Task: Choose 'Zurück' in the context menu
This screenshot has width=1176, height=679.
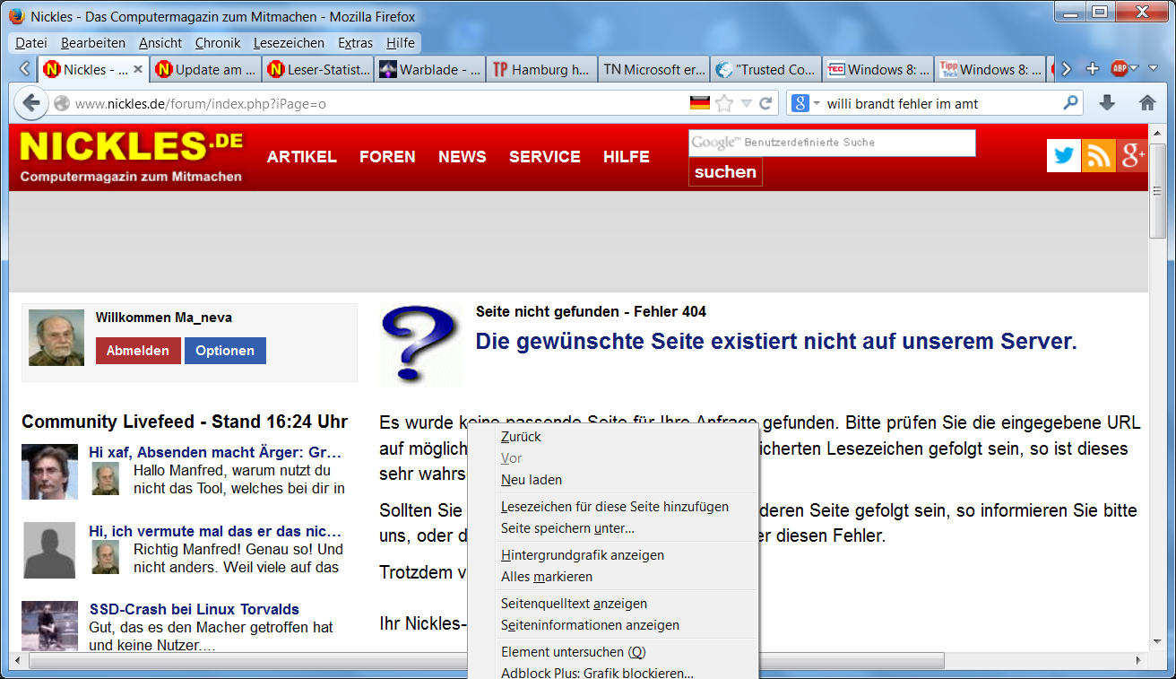Action: point(613,437)
